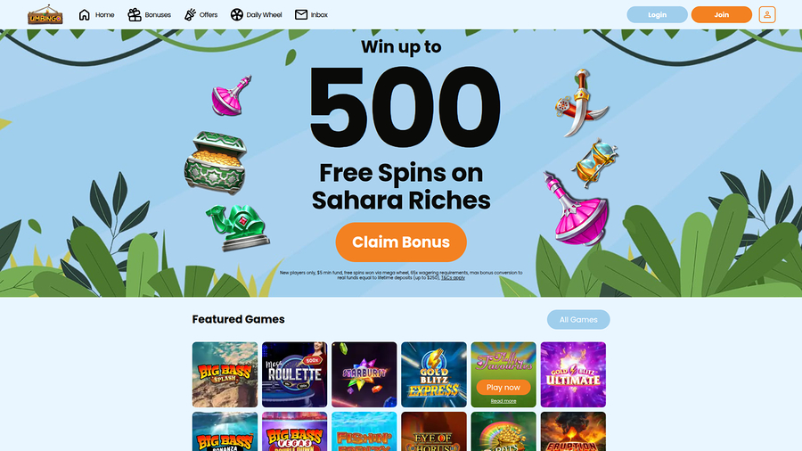Click the Offers party popper icon

(x=190, y=15)
